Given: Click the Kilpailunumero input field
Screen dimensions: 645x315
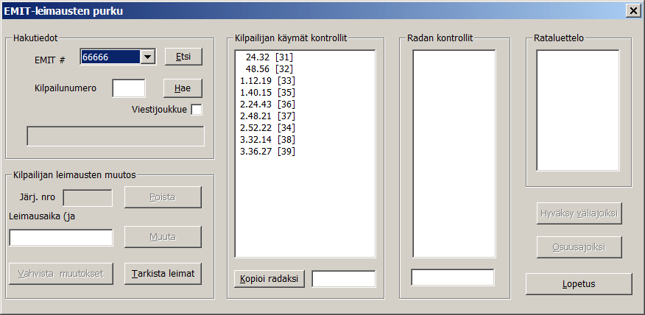Looking at the screenshot, I should pos(128,88).
